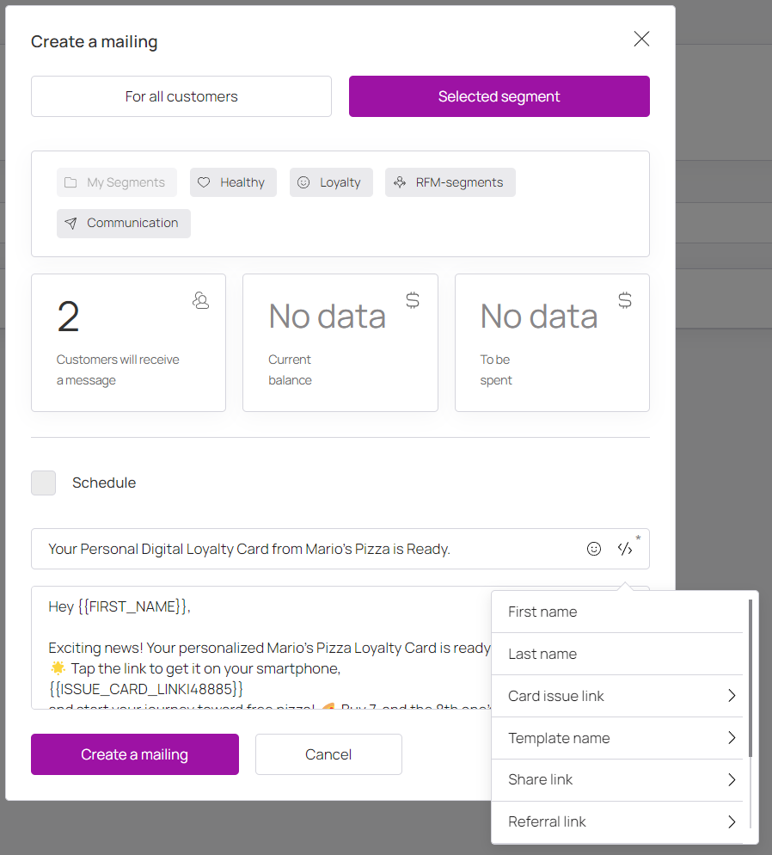
Task: Expand the Card issue link submenu
Action: pos(732,696)
